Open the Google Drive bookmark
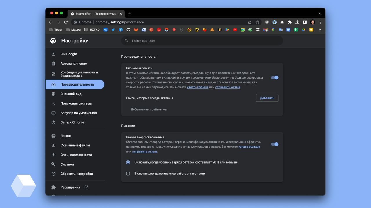The image size is (371, 208). [x=303, y=29]
